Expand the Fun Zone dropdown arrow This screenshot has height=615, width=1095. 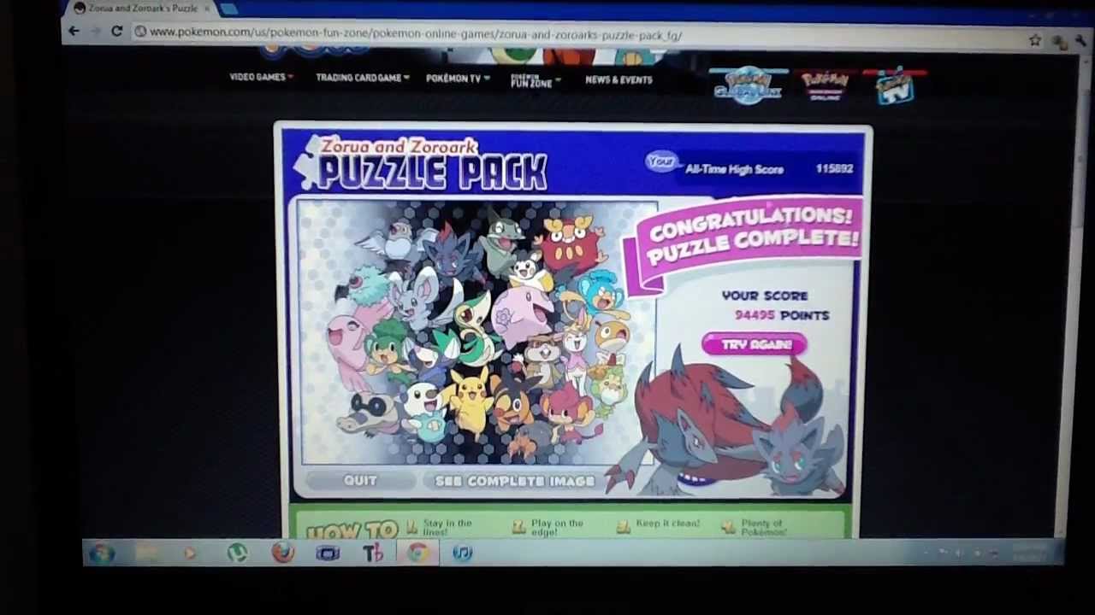558,80
